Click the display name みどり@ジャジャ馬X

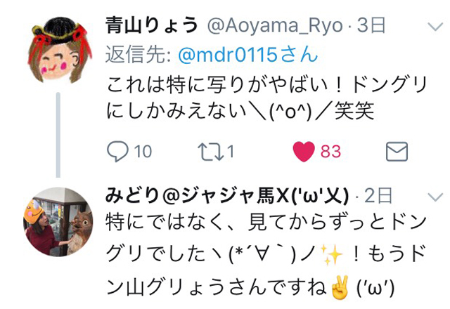pyautogui.click(x=226, y=196)
